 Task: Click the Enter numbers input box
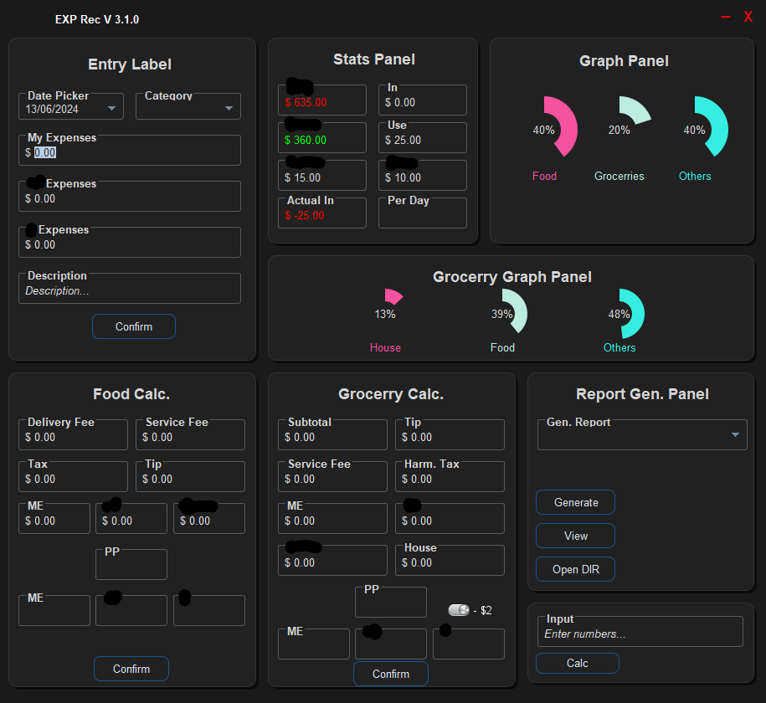(640, 632)
